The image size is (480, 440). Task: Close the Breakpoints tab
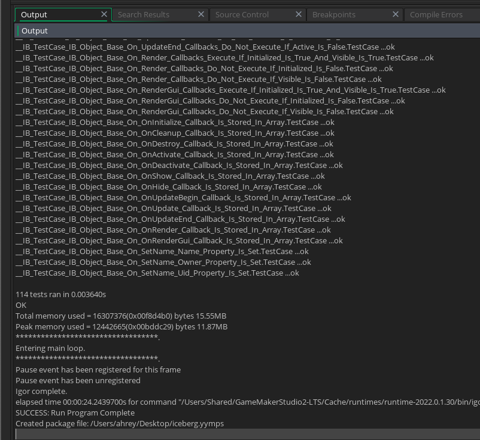click(396, 14)
